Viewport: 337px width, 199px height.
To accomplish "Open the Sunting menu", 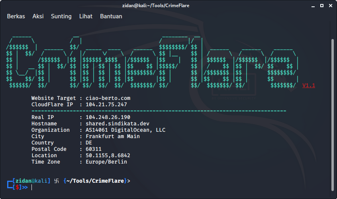I will coord(61,16).
